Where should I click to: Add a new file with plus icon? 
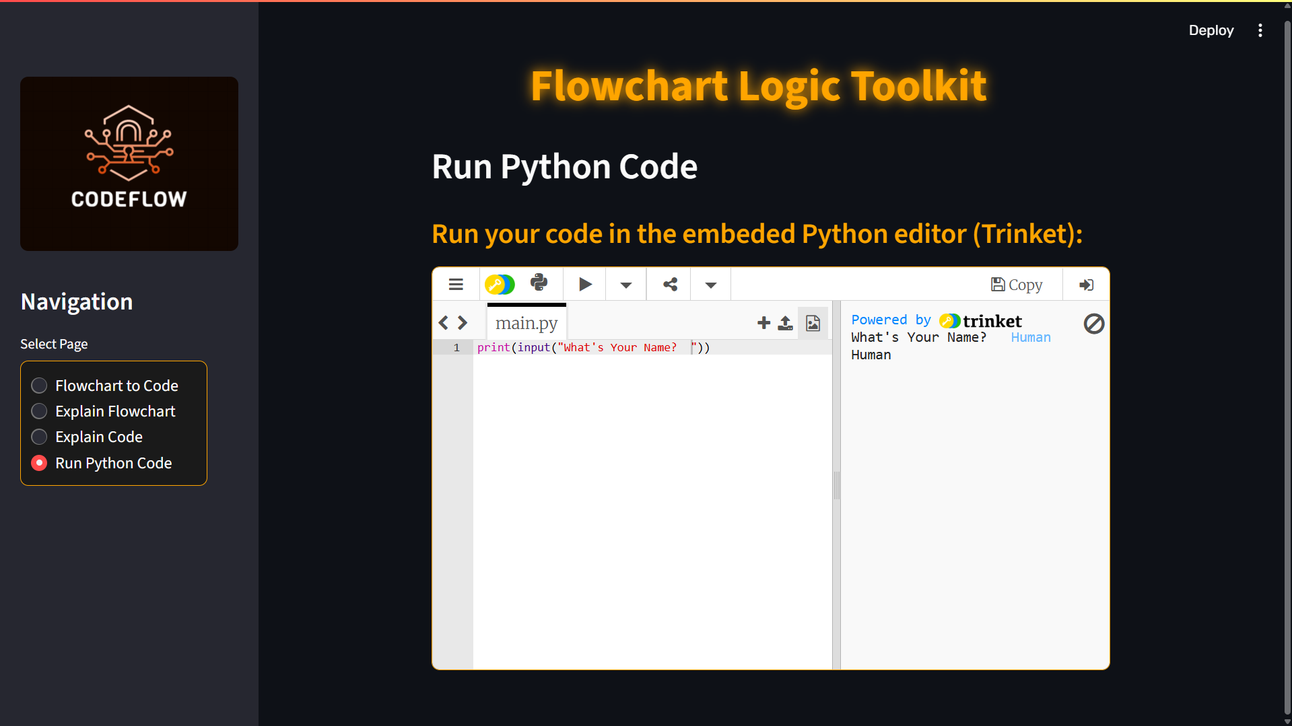click(x=763, y=323)
